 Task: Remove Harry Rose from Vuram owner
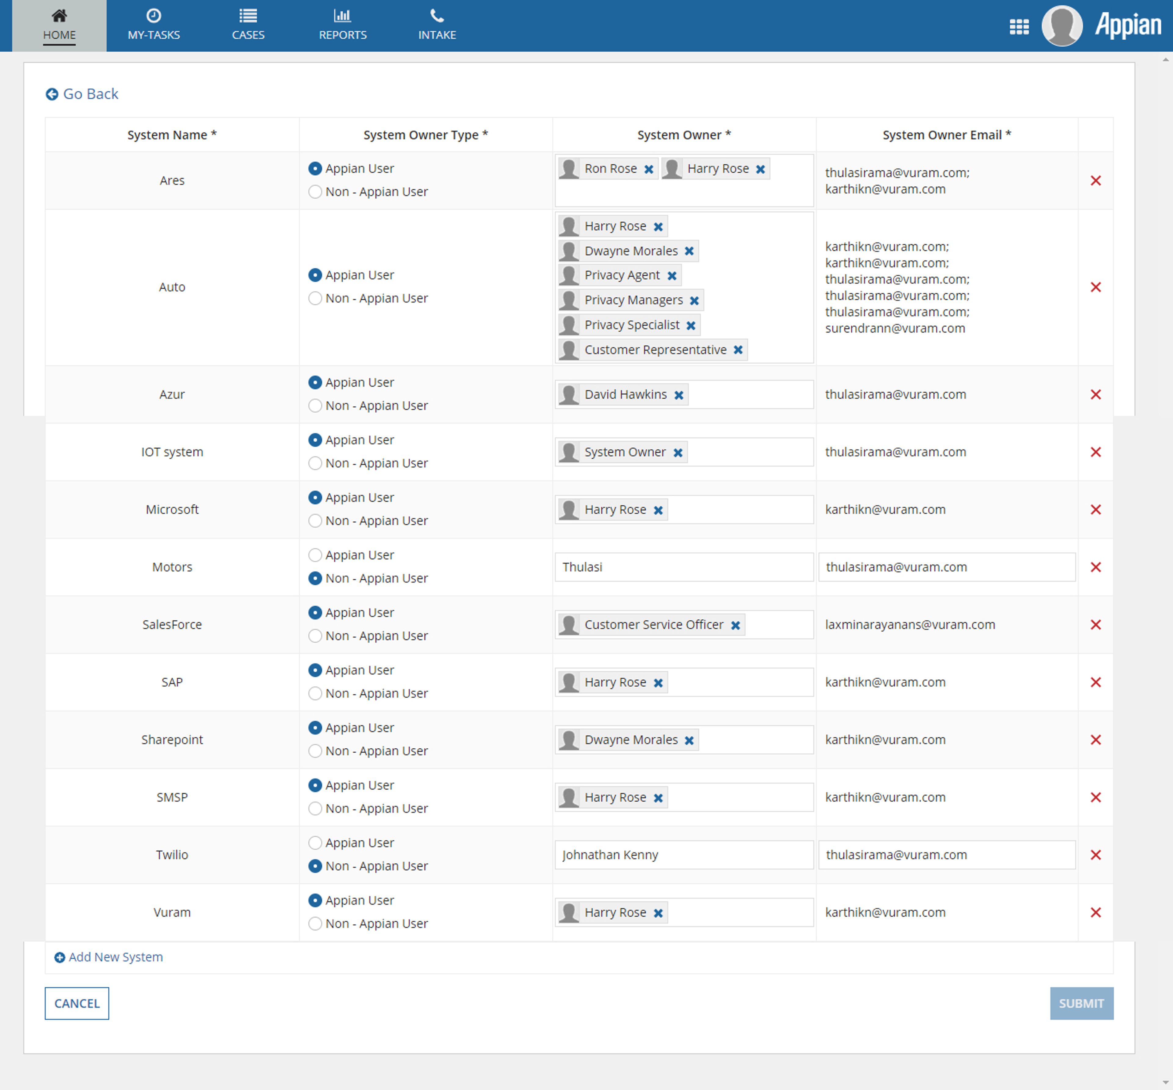pyautogui.click(x=658, y=913)
